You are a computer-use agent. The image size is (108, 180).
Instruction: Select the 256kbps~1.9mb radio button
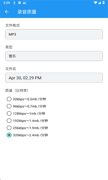coord(9,128)
